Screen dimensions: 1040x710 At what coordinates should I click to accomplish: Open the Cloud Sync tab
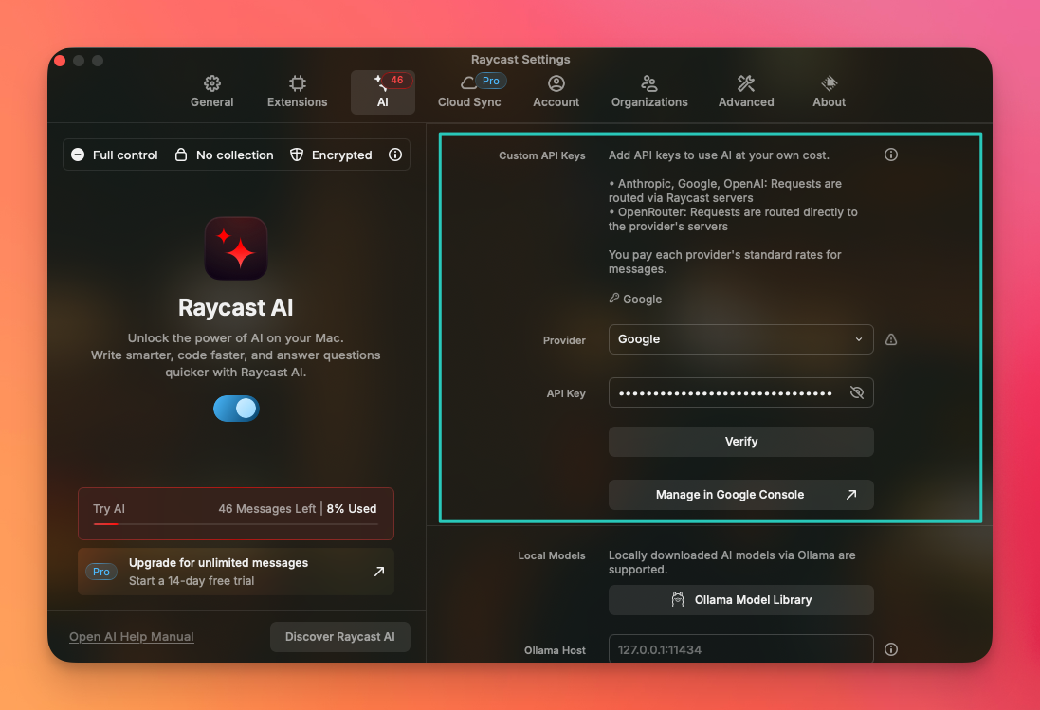pos(469,92)
